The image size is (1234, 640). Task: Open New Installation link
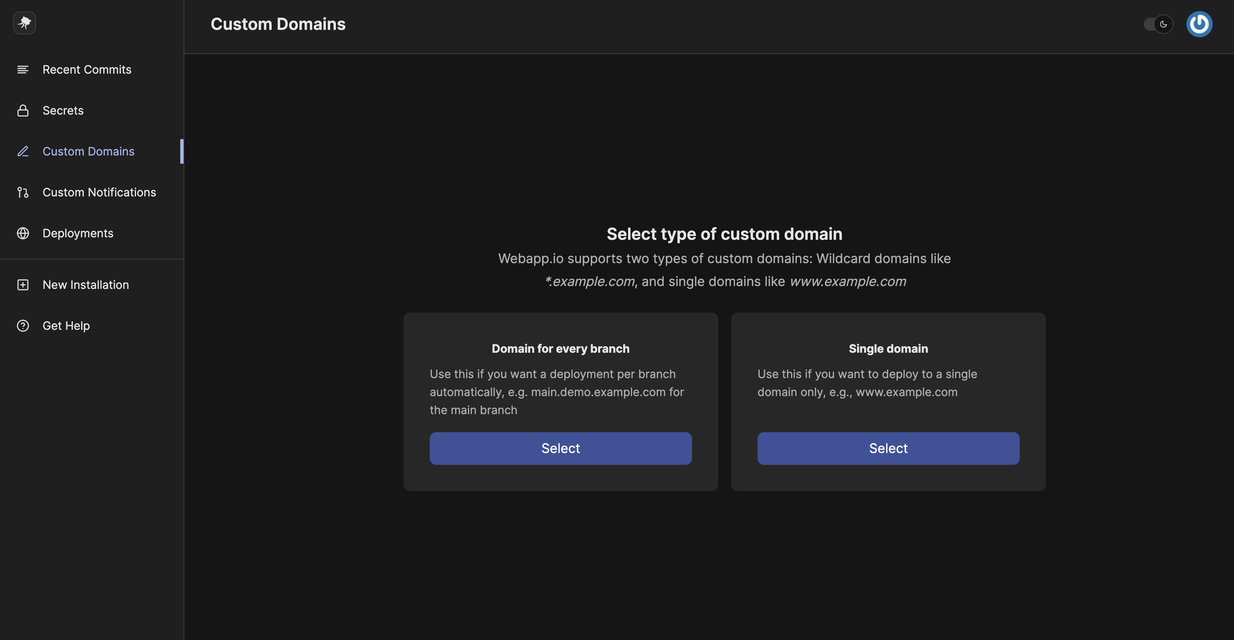point(86,285)
